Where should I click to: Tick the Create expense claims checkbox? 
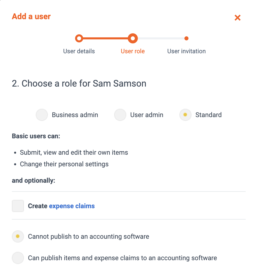[18, 206]
